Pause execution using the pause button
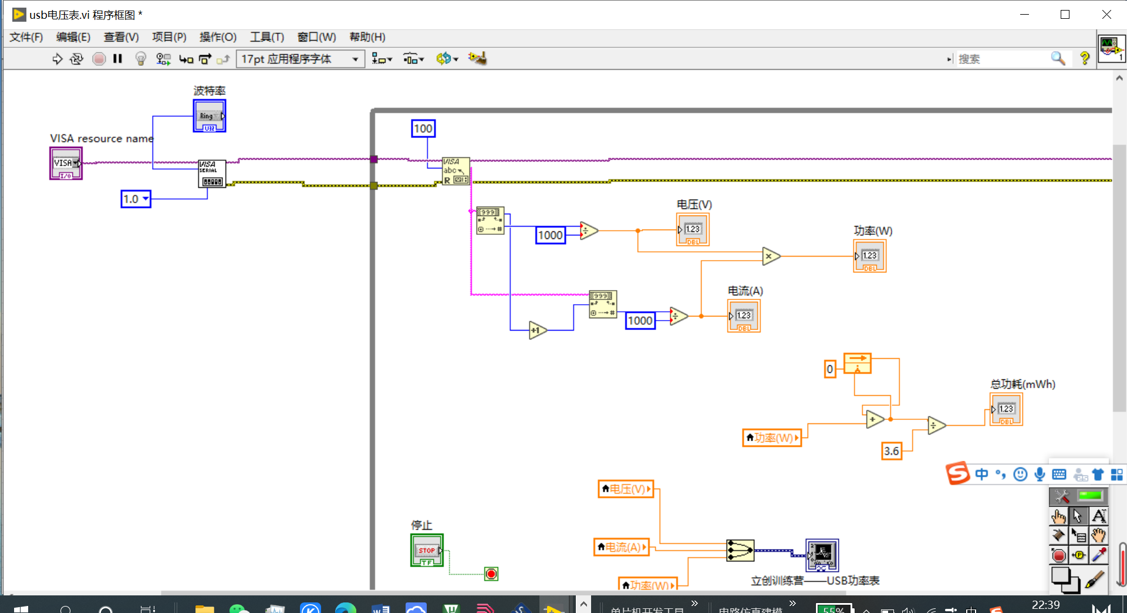 click(x=117, y=59)
